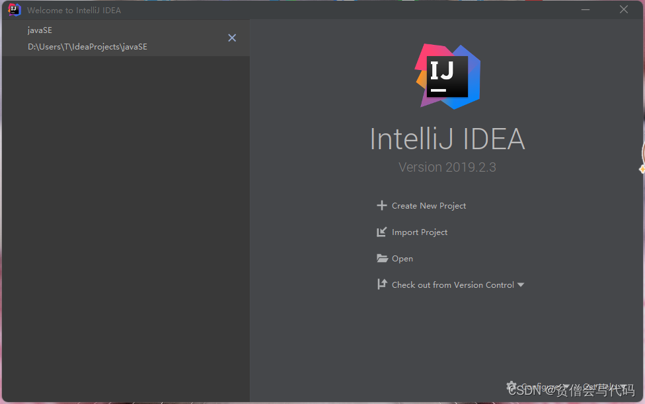Close the Welcome to IntelliJ IDEA window
645x404 pixels.
pyautogui.click(x=624, y=9)
